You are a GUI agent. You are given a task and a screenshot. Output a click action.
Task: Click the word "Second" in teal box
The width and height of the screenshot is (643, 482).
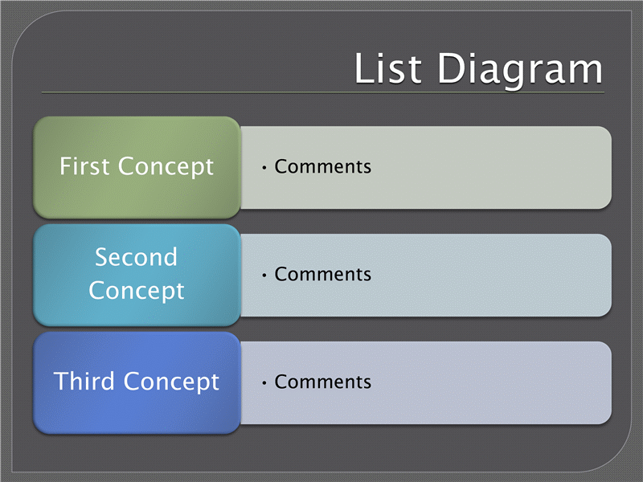(x=136, y=257)
